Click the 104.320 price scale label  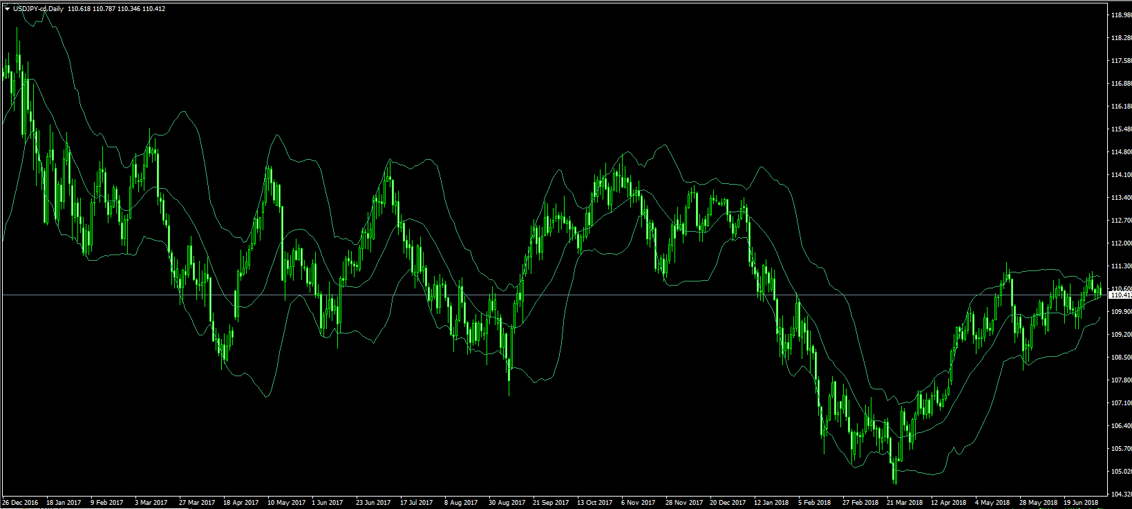click(1120, 494)
